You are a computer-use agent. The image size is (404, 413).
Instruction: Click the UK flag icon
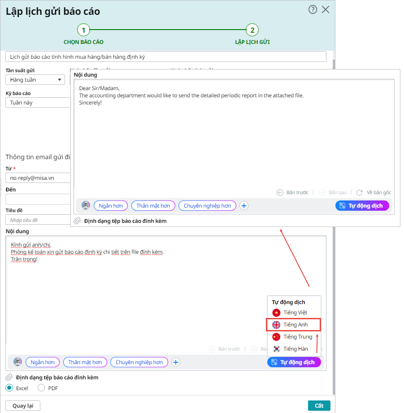pyautogui.click(x=276, y=325)
